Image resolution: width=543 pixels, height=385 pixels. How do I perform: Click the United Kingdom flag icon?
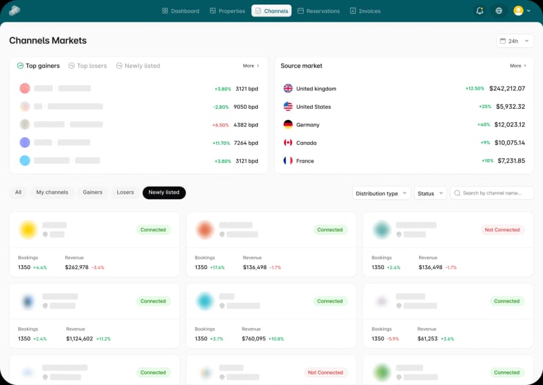(288, 88)
